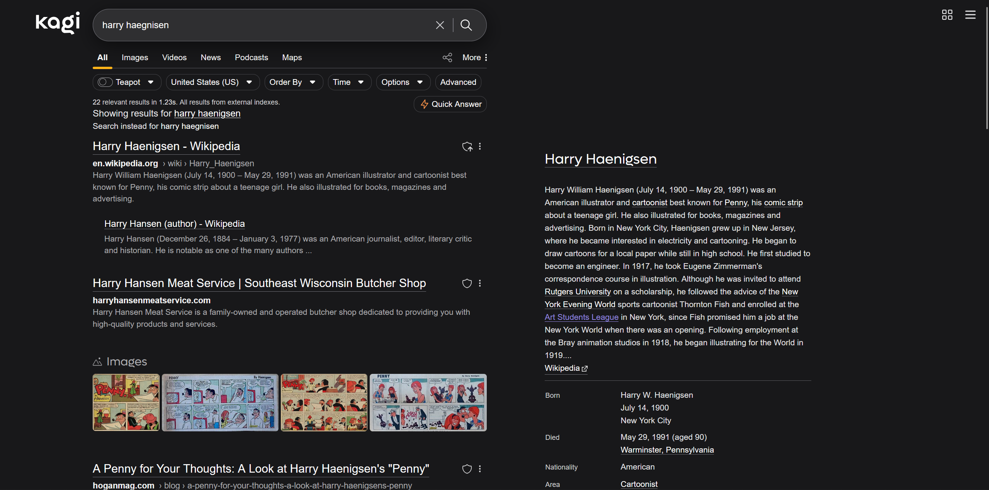Switch to the Images tab
The height and width of the screenshot is (490, 989).
135,57
